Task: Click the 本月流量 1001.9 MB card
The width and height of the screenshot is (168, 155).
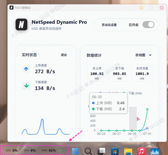Action: coord(142,73)
